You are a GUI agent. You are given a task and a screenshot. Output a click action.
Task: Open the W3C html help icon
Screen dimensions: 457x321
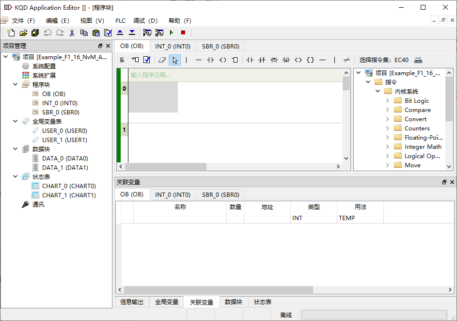[x=418, y=60]
